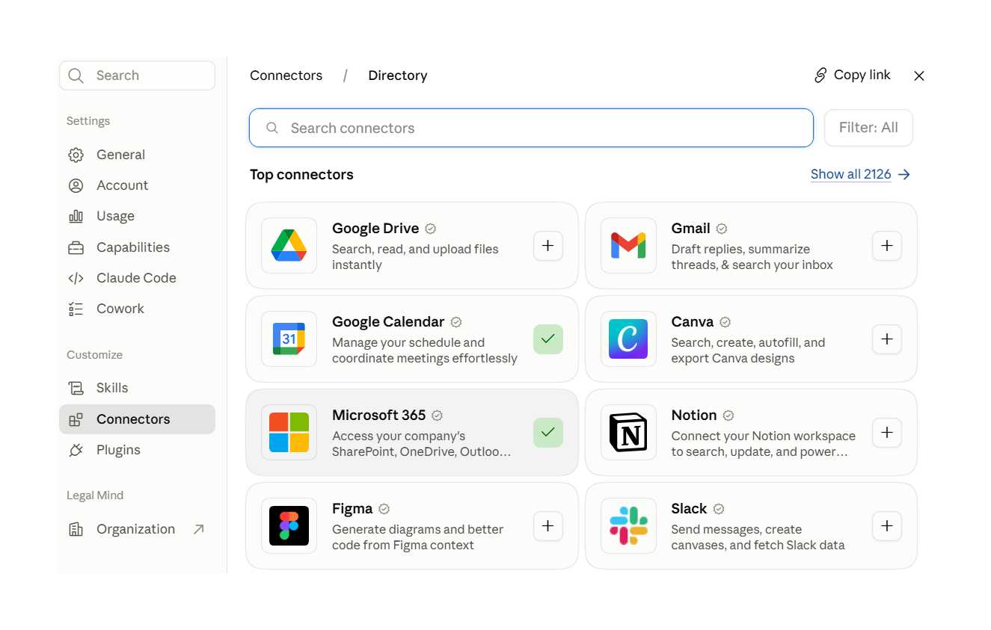Click the Directory breadcrumb
The width and height of the screenshot is (991, 630).
(x=398, y=75)
